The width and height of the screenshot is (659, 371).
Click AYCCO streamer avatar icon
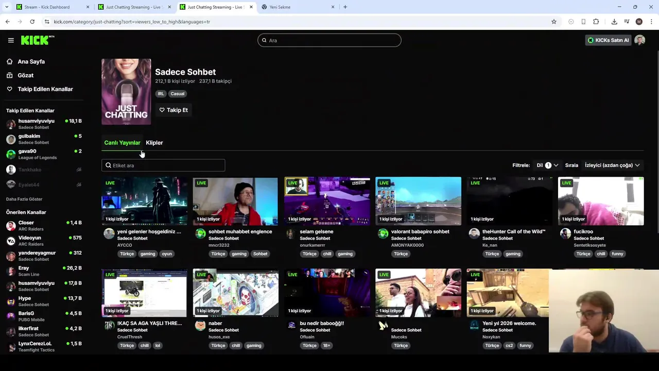(109, 234)
